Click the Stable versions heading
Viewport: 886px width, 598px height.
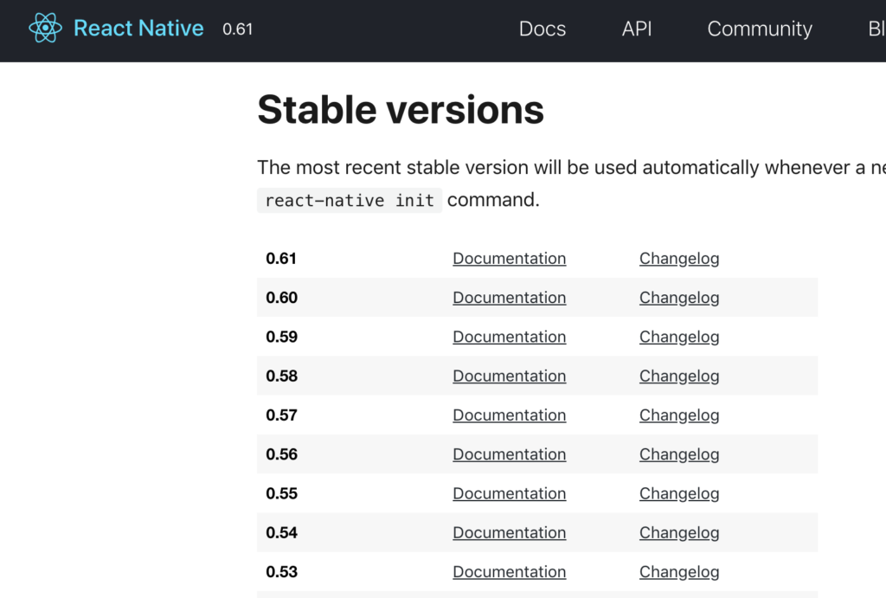point(401,110)
